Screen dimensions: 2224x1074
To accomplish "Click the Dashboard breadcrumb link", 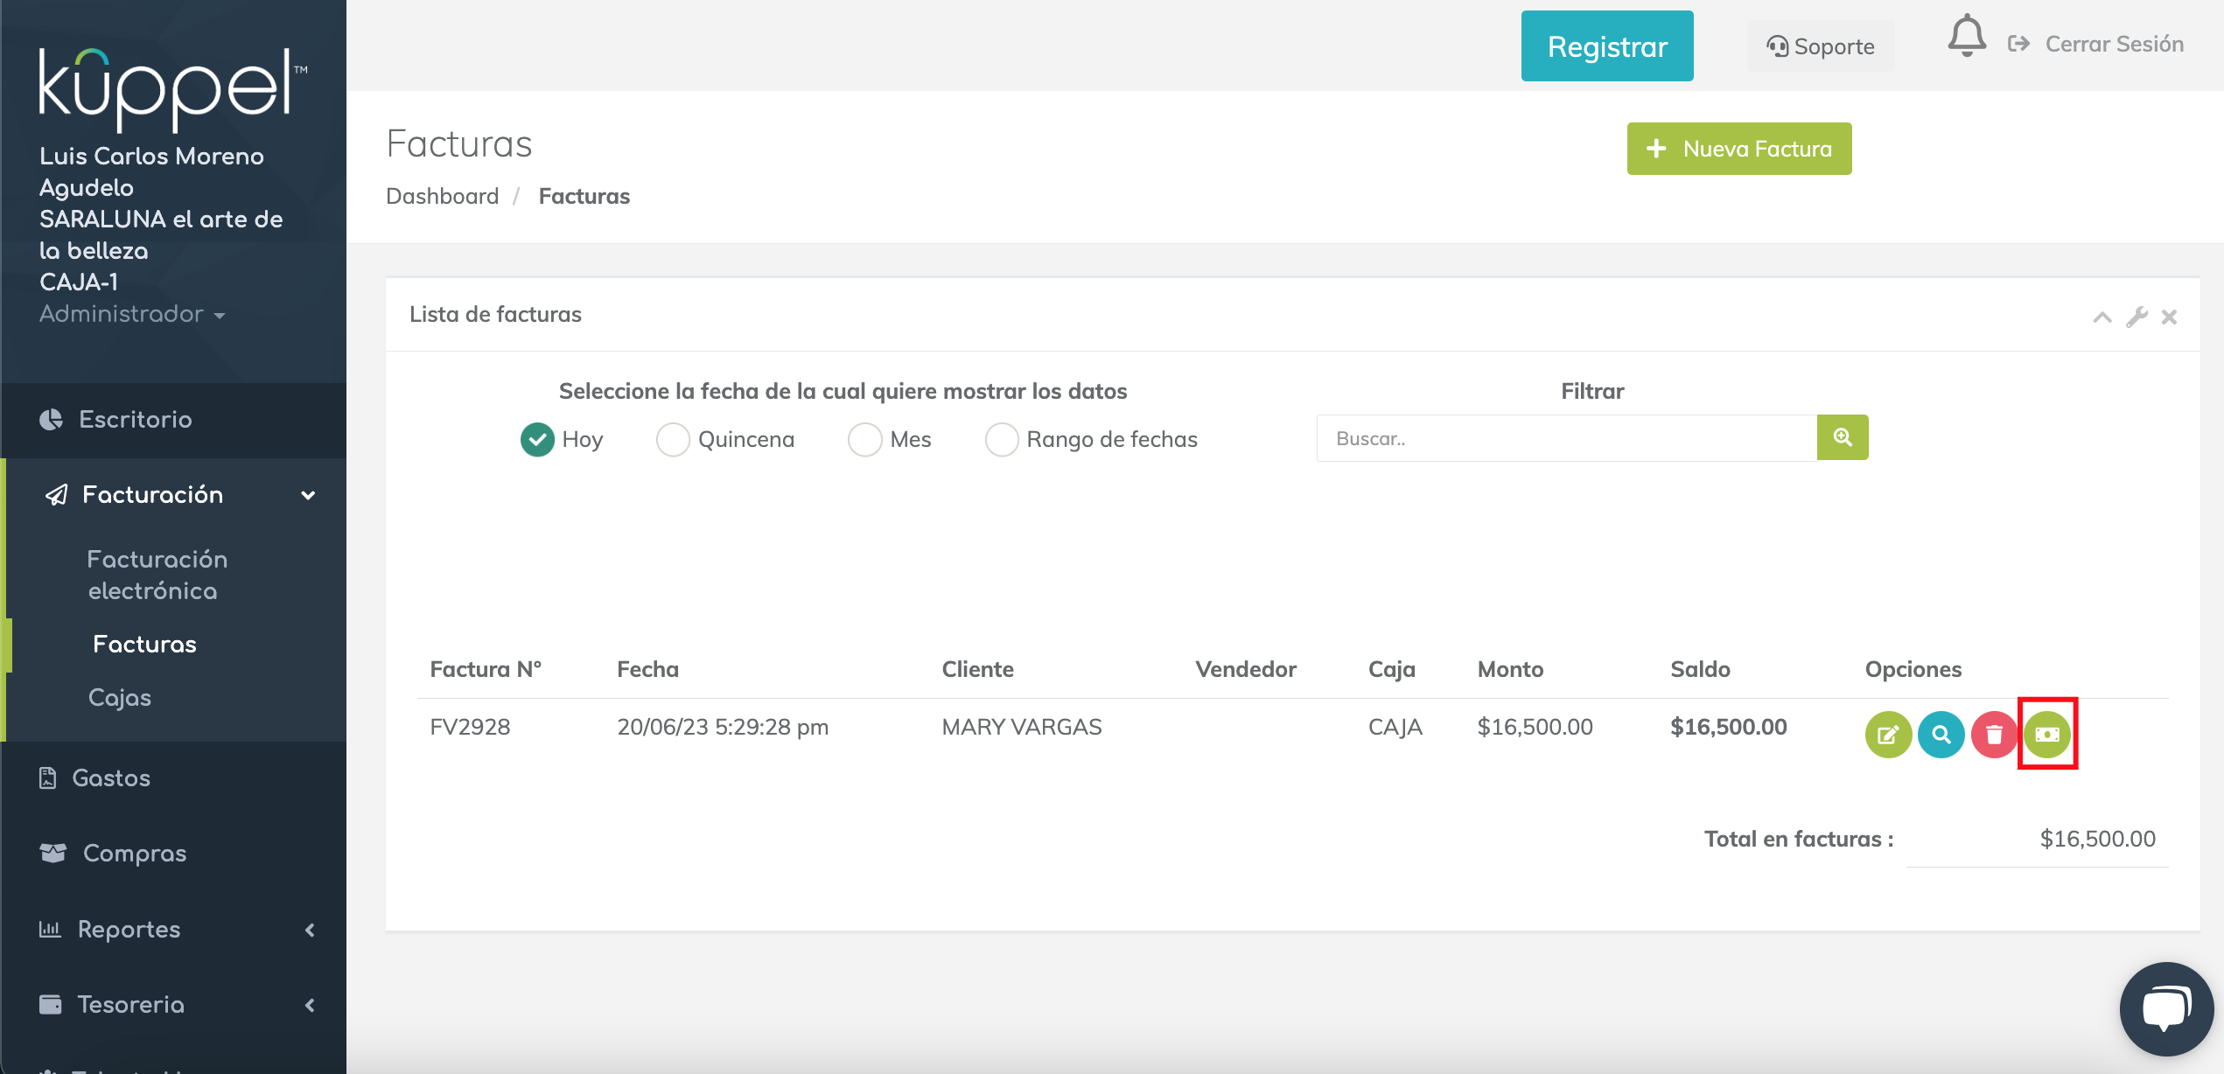I will point(442,196).
